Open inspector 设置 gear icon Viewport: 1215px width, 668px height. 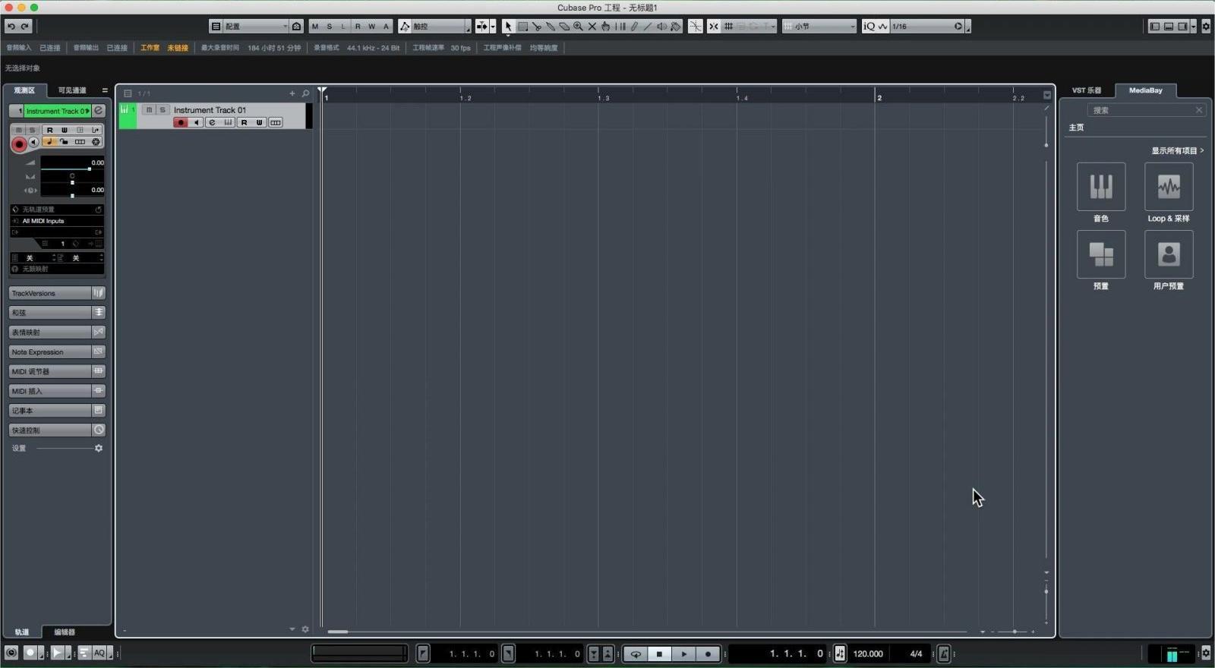(99, 449)
